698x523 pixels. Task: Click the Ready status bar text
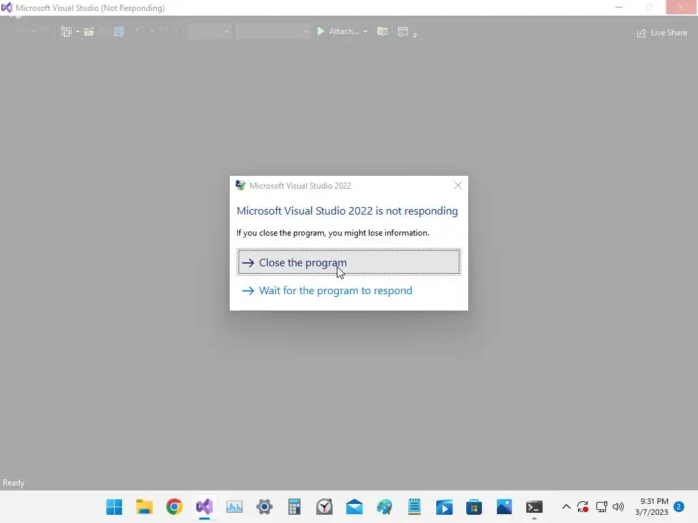tap(14, 483)
